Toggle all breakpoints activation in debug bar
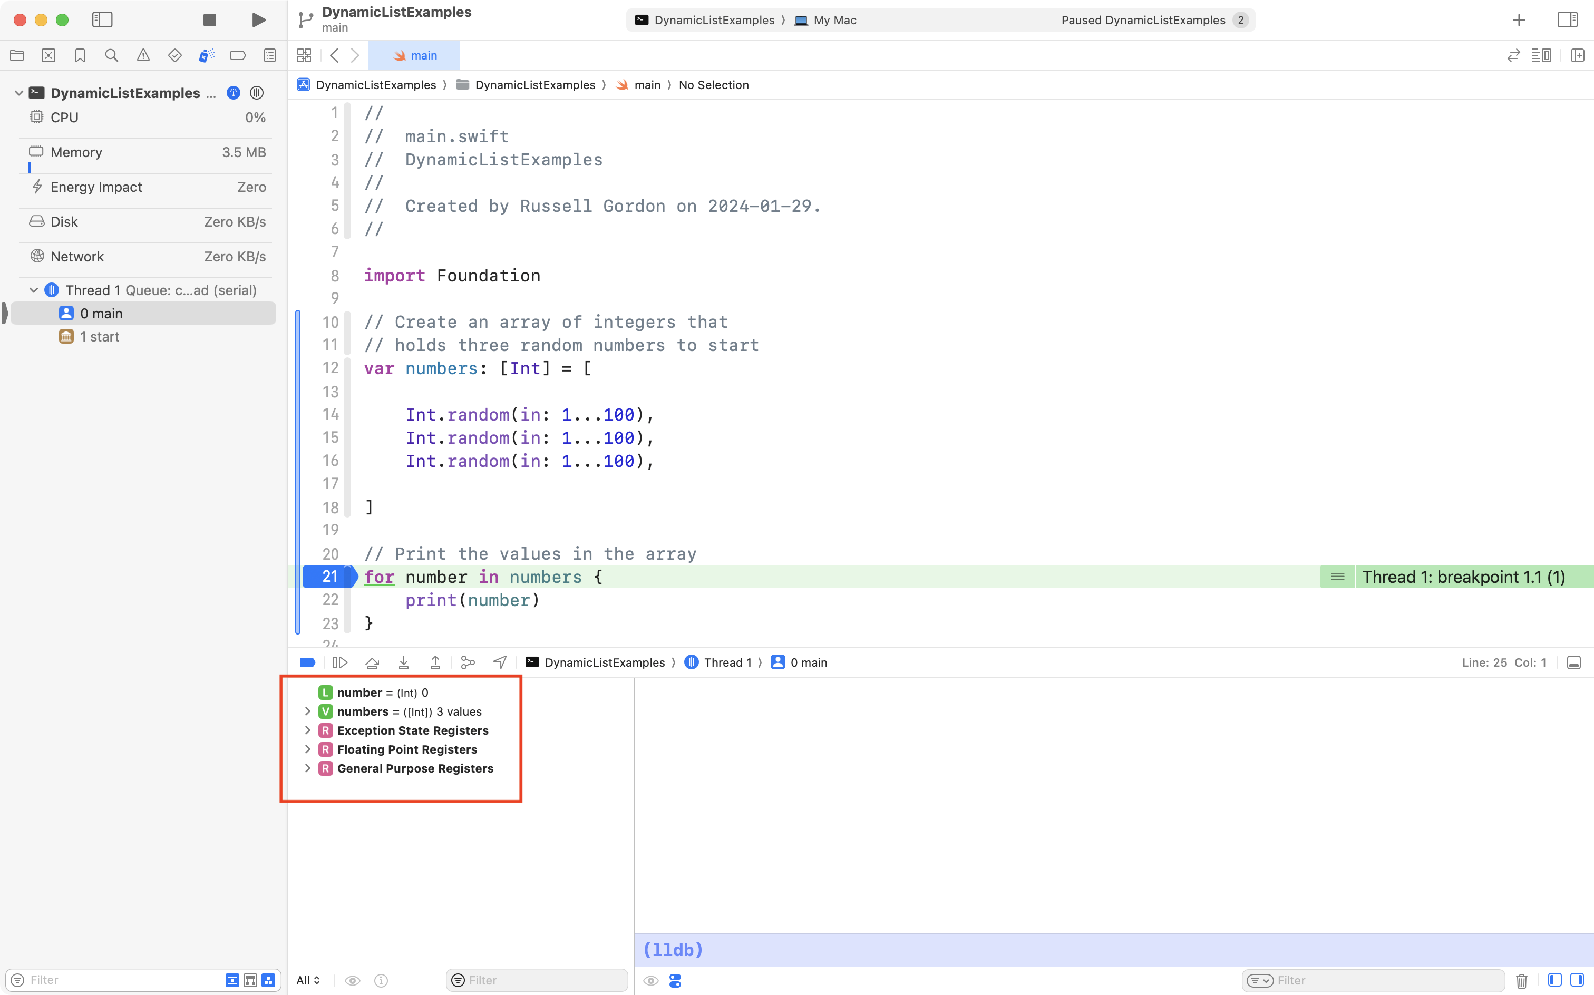 (307, 662)
